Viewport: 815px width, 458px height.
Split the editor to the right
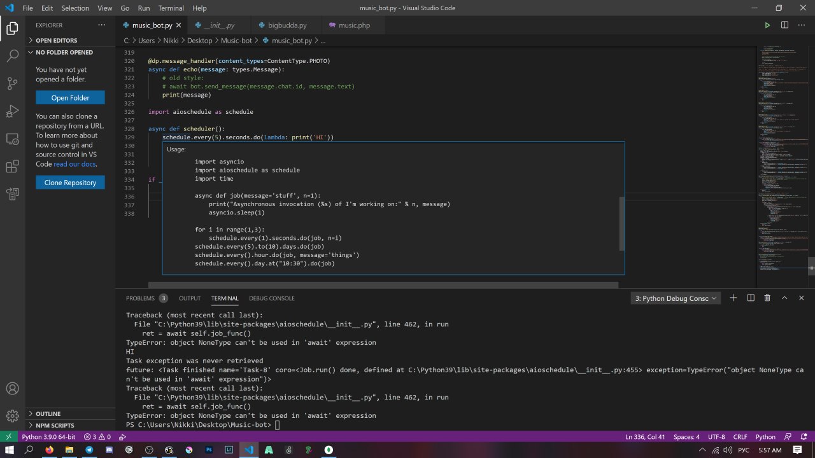tap(784, 25)
